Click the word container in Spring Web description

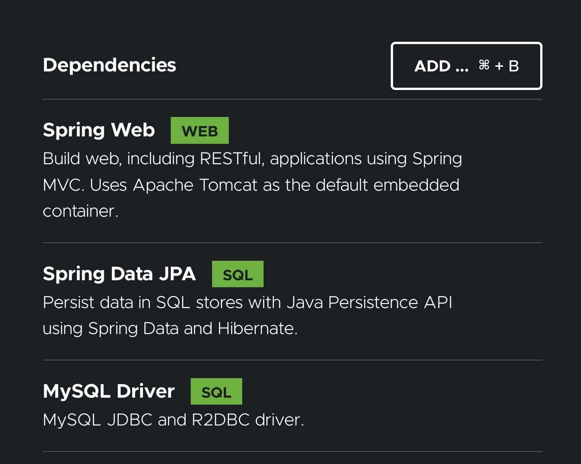pos(80,211)
